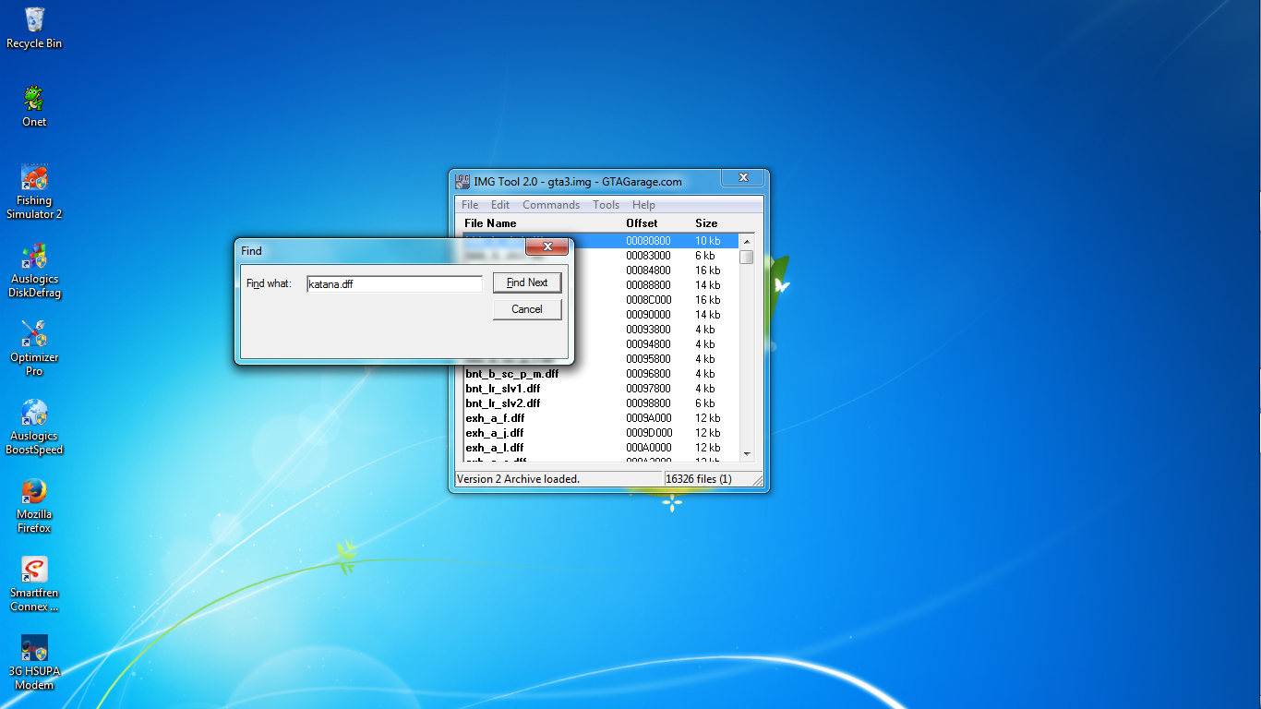The height and width of the screenshot is (709, 1261).
Task: Click the file list scrollbar thumb
Action: pos(747,258)
